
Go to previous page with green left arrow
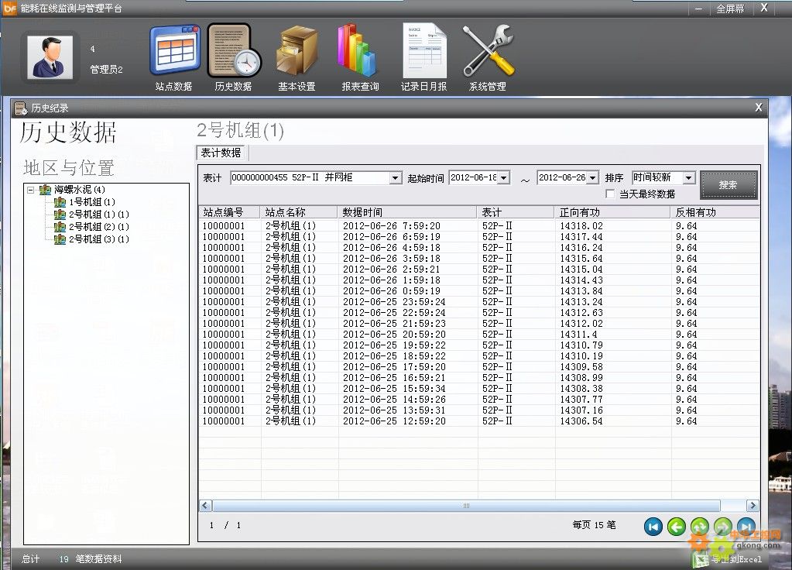pos(677,527)
